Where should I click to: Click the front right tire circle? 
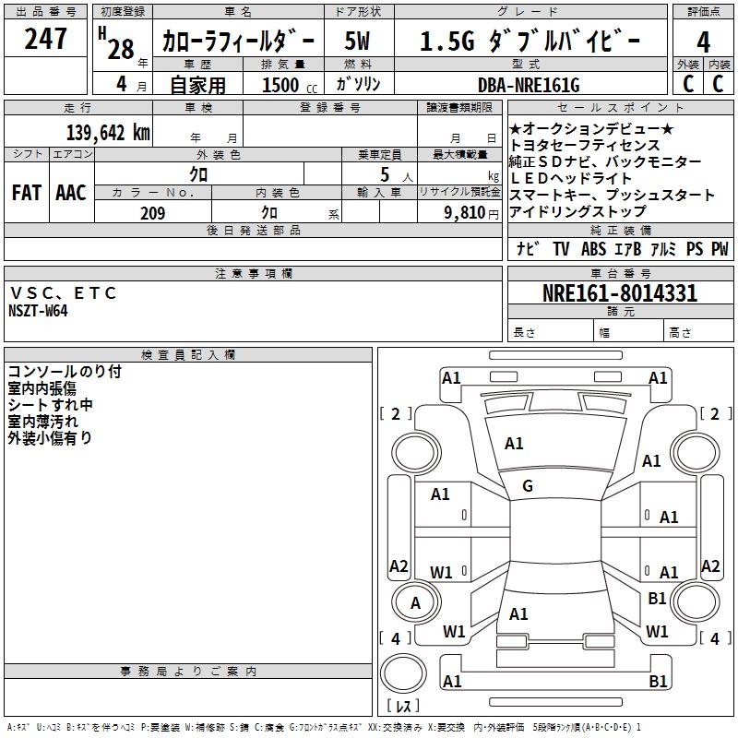pyautogui.click(x=696, y=452)
